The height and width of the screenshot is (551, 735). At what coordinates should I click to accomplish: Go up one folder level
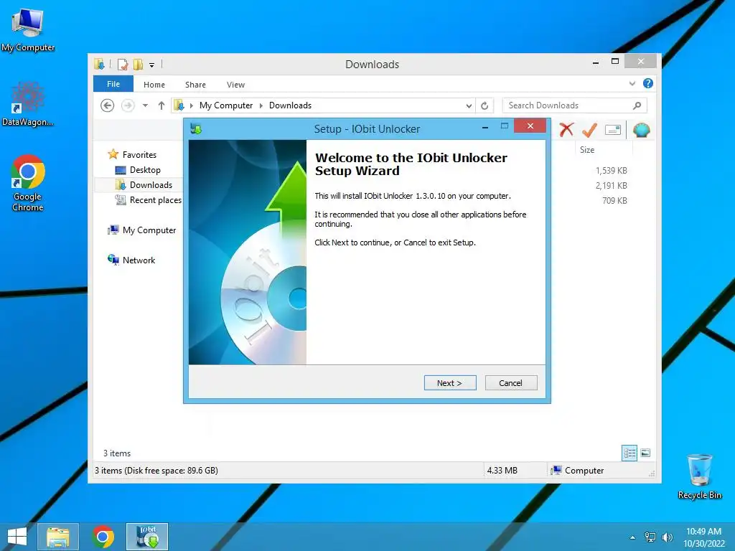tap(161, 105)
